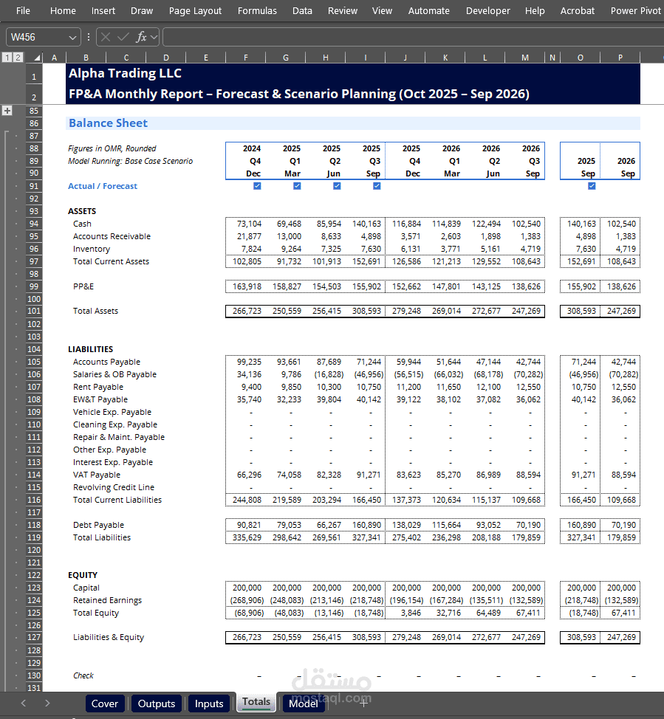Click the Actual / Forecast label
This screenshot has width=664, height=719.
(103, 186)
